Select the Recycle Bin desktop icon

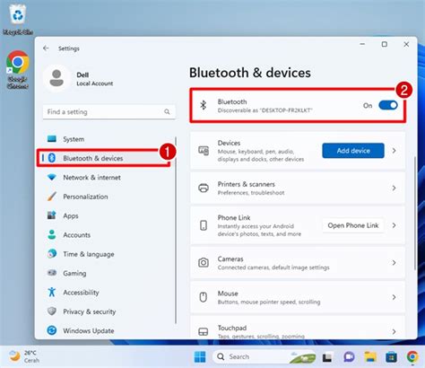[18, 20]
